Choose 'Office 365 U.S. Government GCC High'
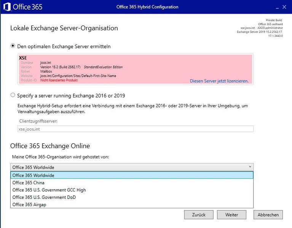 click(x=132, y=190)
